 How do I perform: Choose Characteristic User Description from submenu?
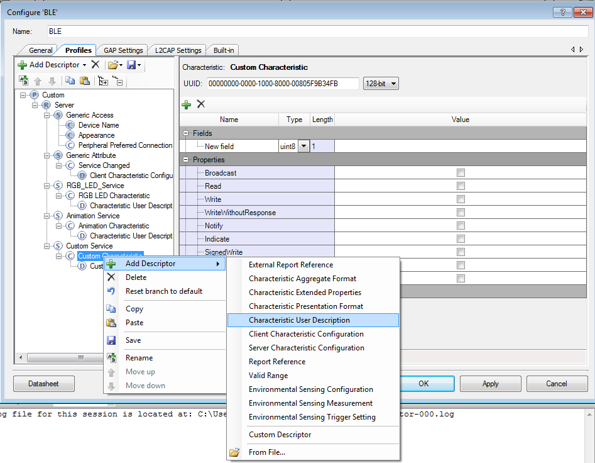tap(313, 320)
